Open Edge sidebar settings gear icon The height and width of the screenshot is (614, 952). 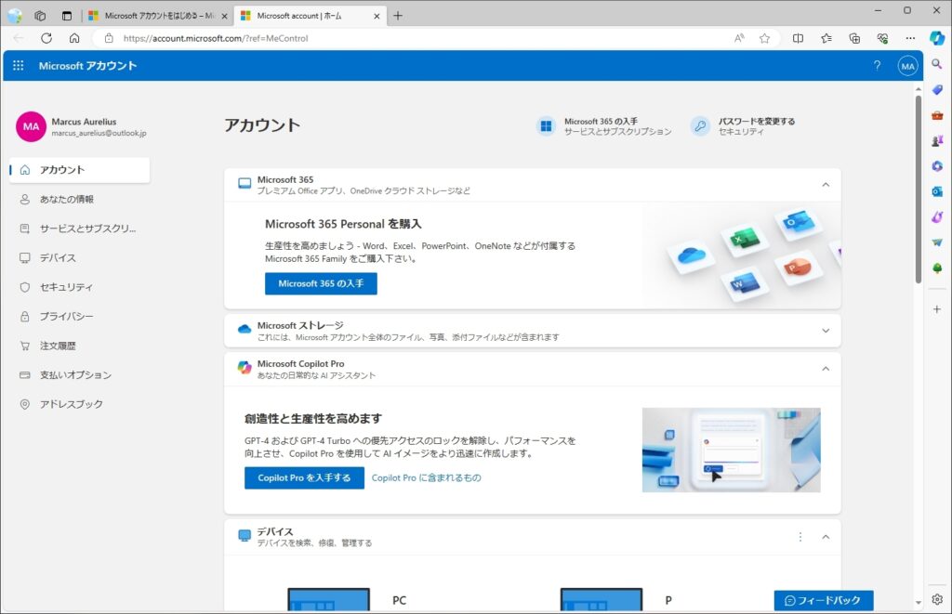coord(937,599)
